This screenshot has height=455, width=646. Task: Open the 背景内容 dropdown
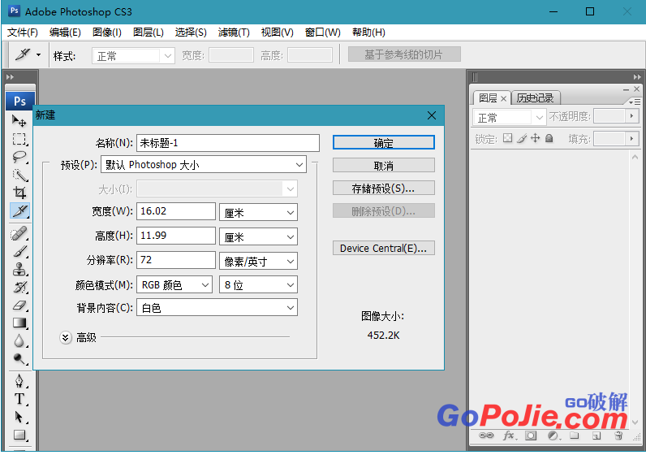tap(217, 308)
